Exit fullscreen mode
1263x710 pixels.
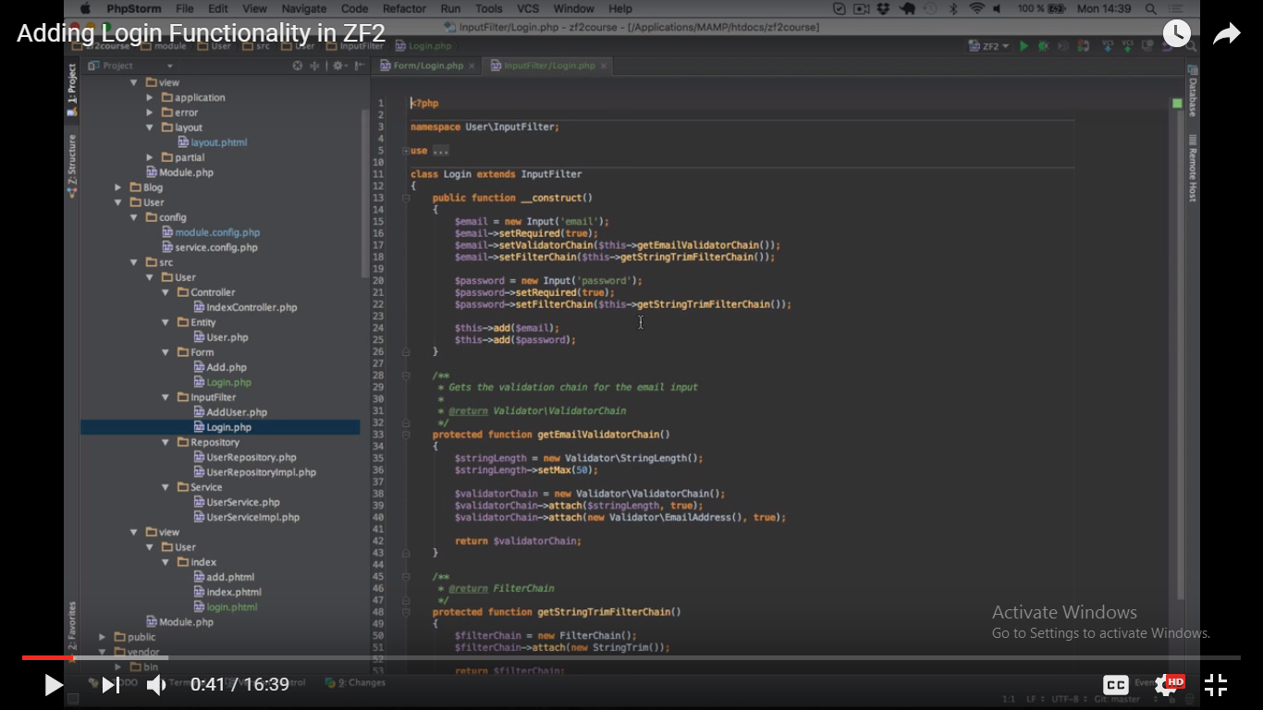coord(1216,685)
